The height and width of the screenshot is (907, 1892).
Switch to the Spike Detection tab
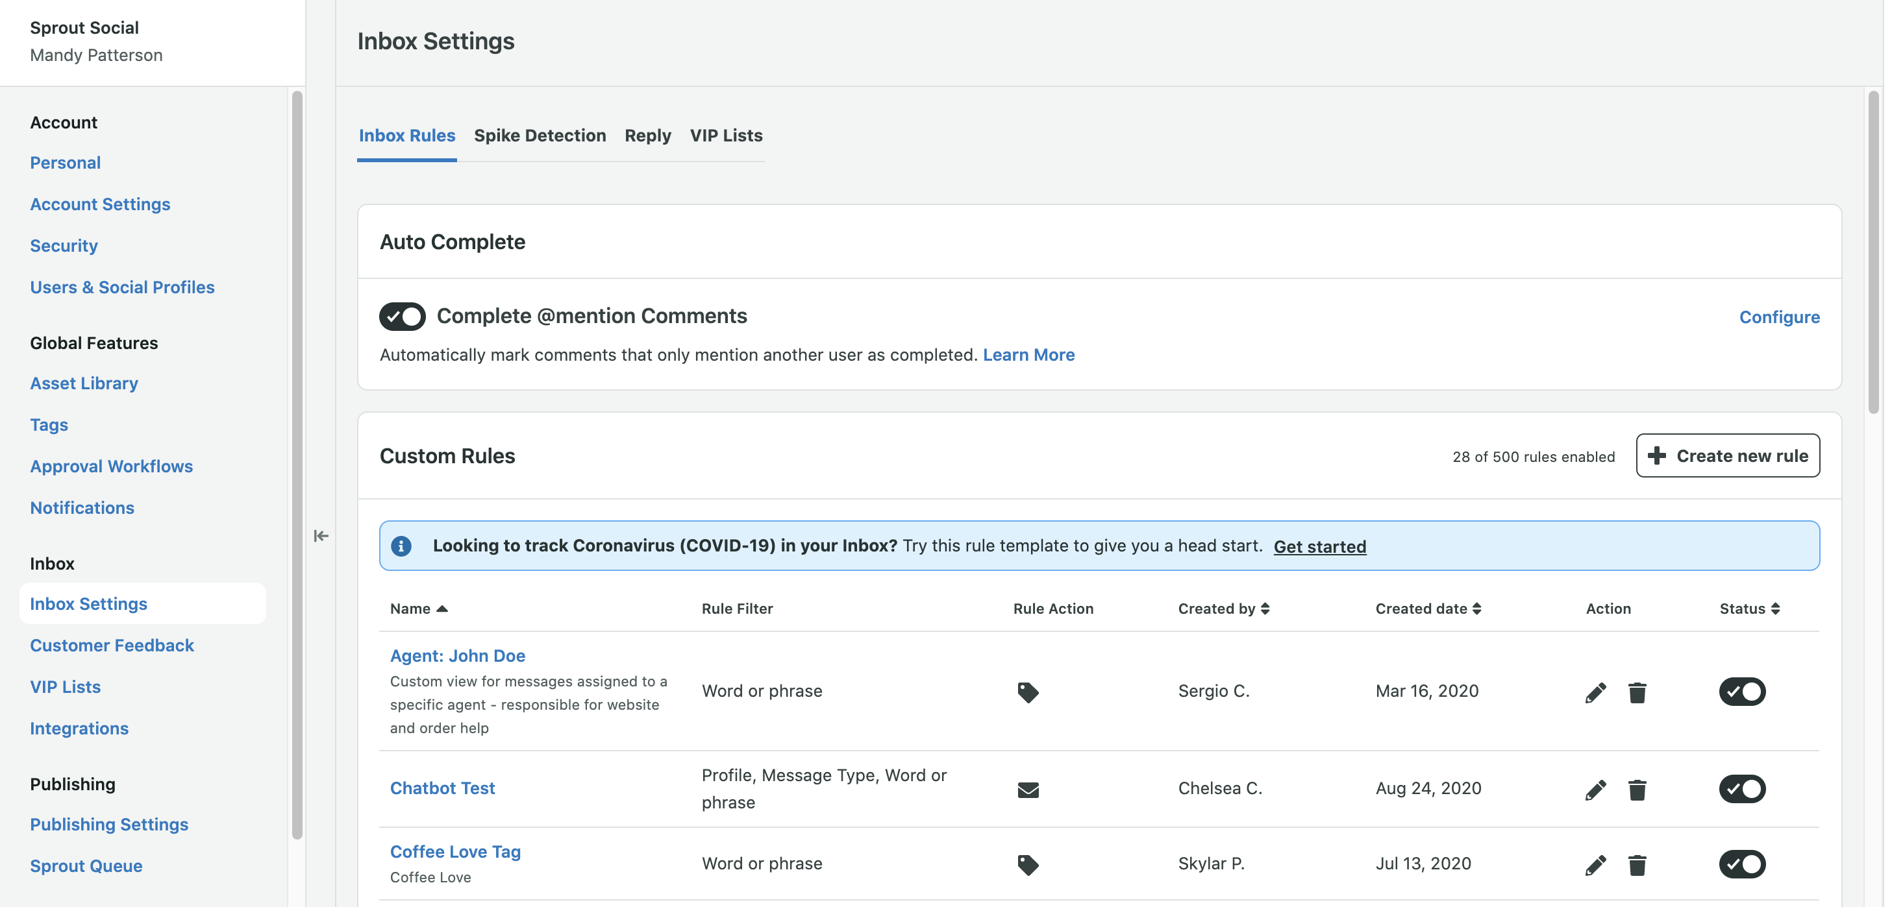pos(540,135)
